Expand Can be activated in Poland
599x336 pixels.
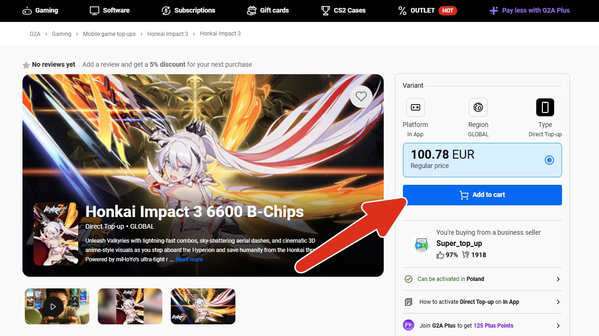tap(482, 279)
